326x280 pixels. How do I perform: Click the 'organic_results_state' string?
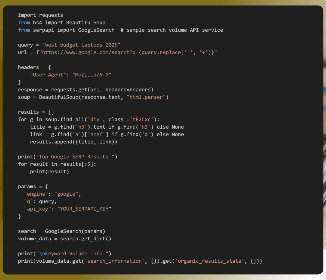(x=209, y=261)
